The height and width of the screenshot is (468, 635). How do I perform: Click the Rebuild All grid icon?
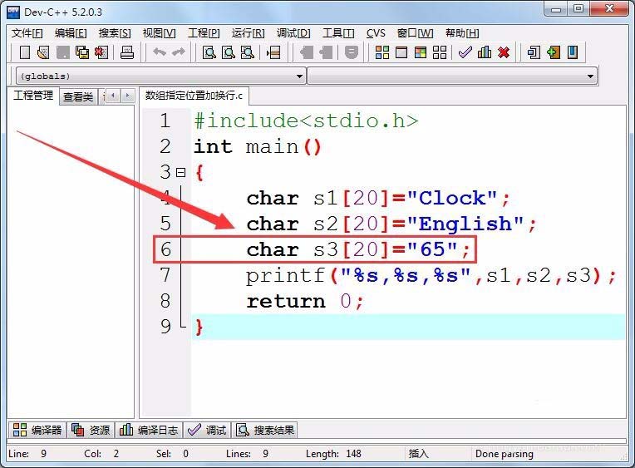pos(440,52)
